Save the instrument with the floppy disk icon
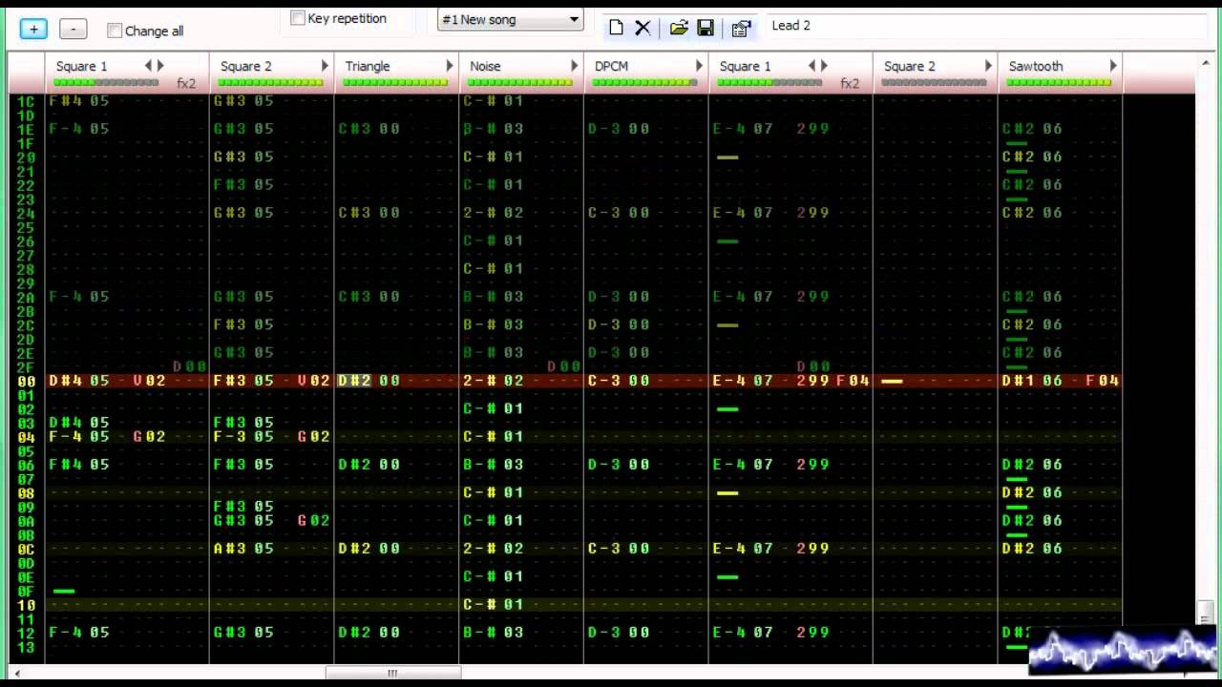The image size is (1222, 687). coord(706,28)
